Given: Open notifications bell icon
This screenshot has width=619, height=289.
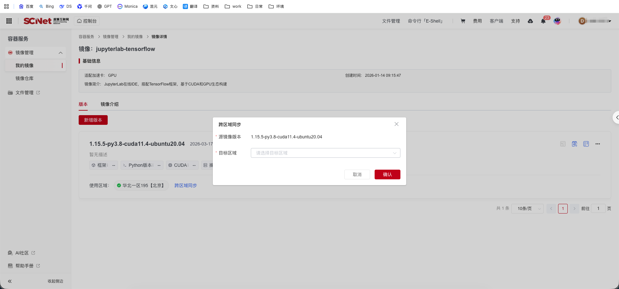Looking at the screenshot, I should click(x=543, y=21).
